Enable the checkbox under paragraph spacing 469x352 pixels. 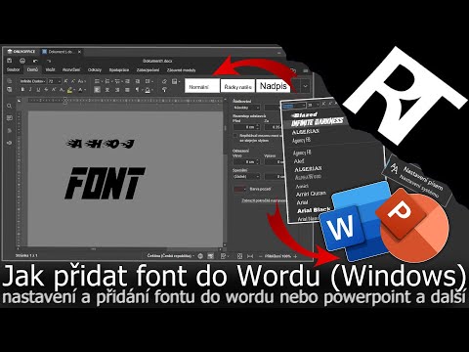point(235,136)
